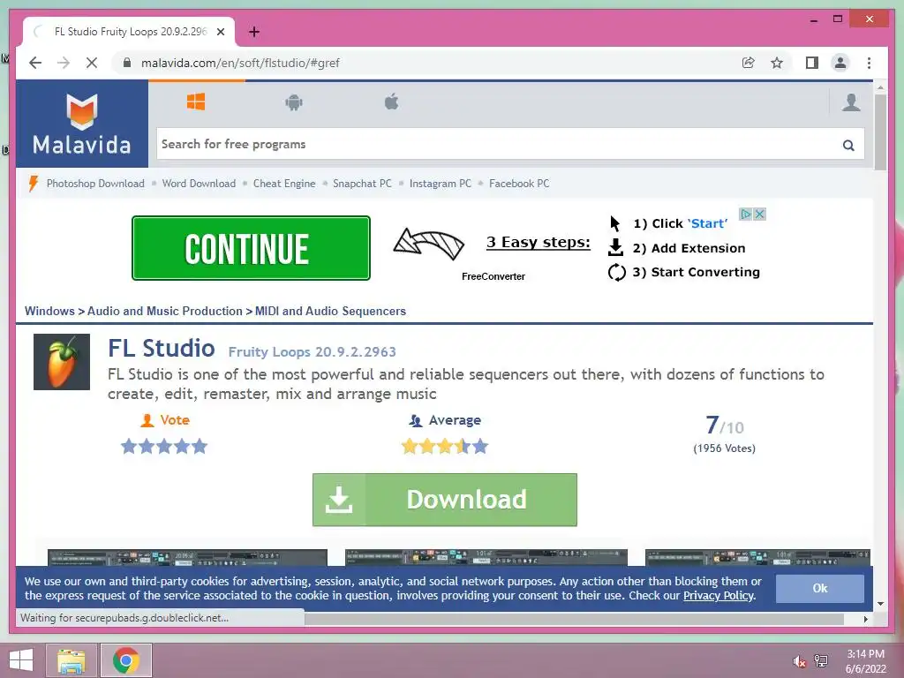Image resolution: width=904 pixels, height=678 pixels.
Task: Close the ad with the X icon
Action: [x=760, y=214]
